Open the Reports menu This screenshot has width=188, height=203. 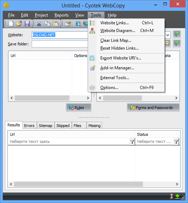62,15
